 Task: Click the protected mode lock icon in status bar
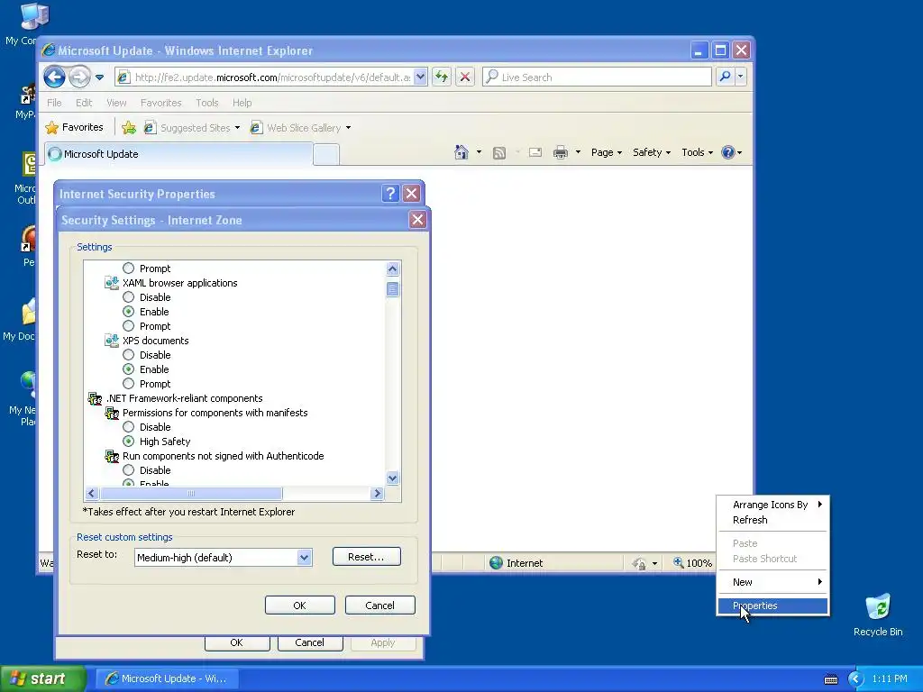639,564
